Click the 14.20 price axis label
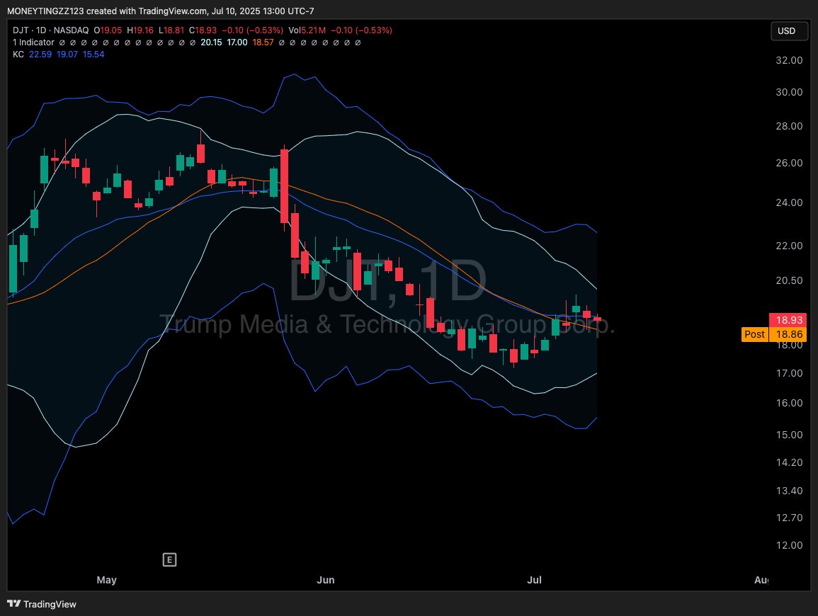 [x=789, y=462]
